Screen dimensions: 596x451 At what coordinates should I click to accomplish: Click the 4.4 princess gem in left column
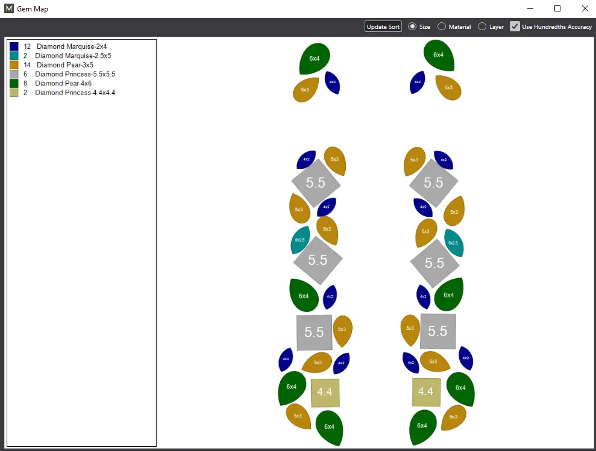coord(325,393)
